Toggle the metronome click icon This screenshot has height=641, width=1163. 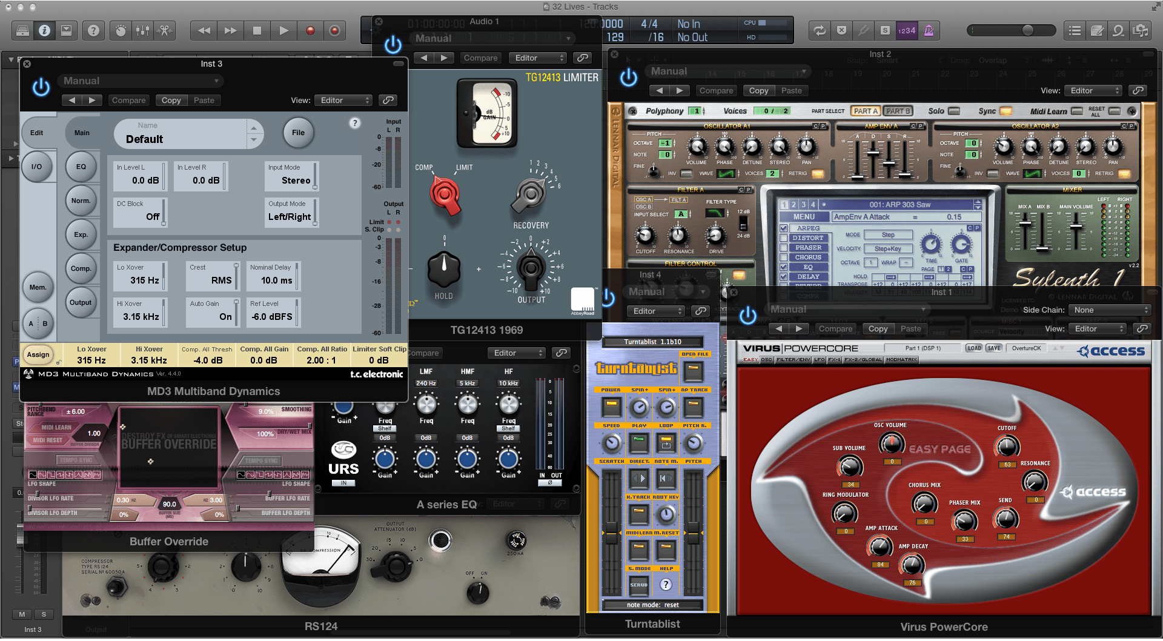[929, 30]
